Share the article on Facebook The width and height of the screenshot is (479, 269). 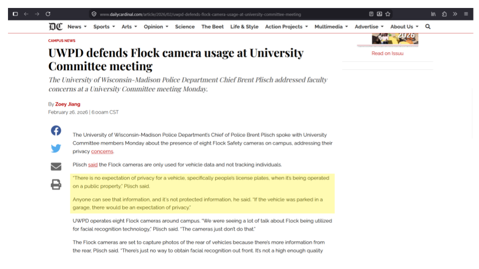56,131
